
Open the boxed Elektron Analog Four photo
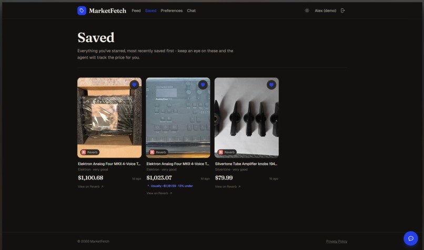tap(109, 118)
